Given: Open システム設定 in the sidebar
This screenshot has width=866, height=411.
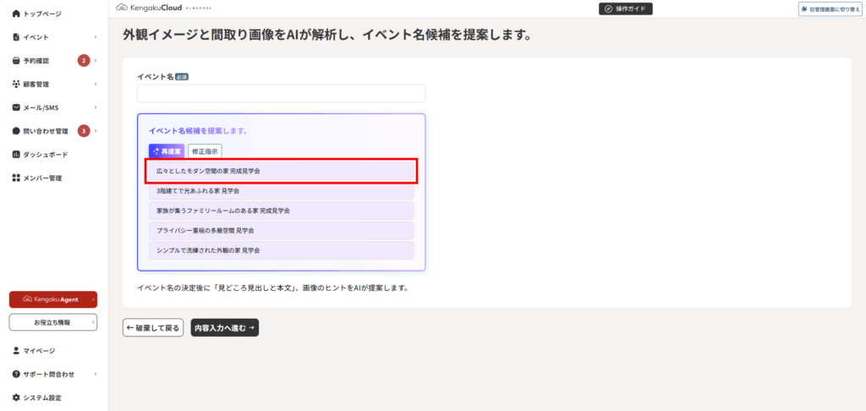Looking at the screenshot, I should (x=42, y=397).
